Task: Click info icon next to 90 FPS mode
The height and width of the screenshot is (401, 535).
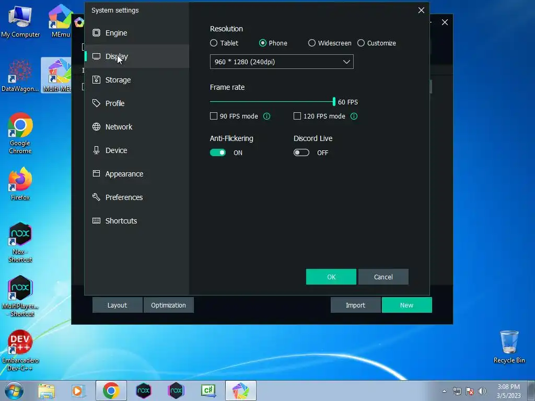Action: [x=267, y=116]
